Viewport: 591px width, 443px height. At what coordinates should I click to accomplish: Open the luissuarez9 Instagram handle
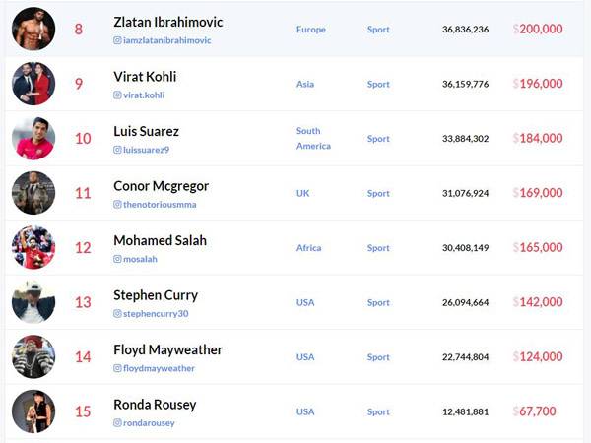pyautogui.click(x=146, y=151)
